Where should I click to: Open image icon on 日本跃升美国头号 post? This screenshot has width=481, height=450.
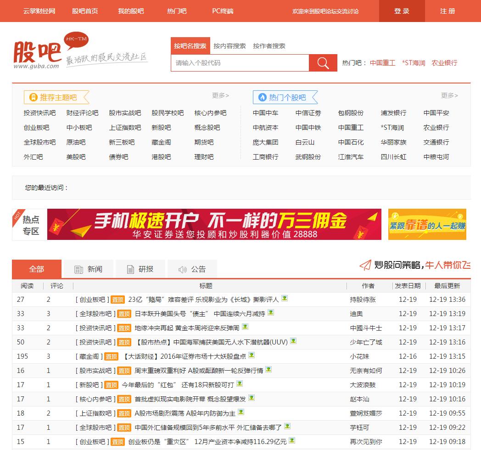271,312
